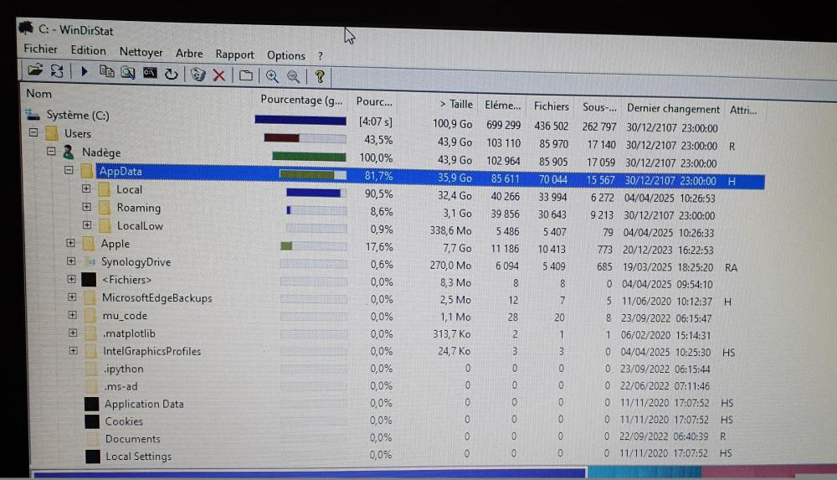Click the WinDirStat tree icon in title bar
Screen dimensions: 837x480
(x=26, y=28)
